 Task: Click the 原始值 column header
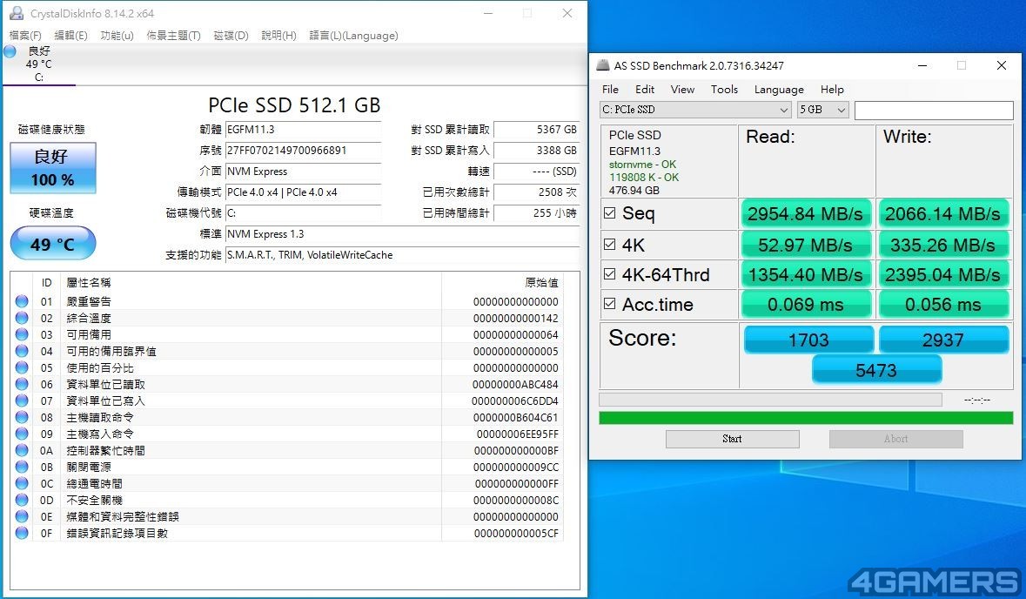click(541, 283)
